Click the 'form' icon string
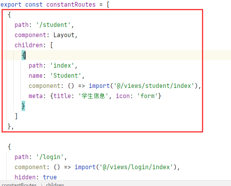The image size is (231, 186). point(147,96)
